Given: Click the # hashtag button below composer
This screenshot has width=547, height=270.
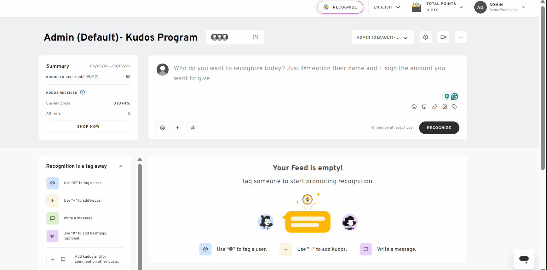Looking at the screenshot, I should click(193, 128).
